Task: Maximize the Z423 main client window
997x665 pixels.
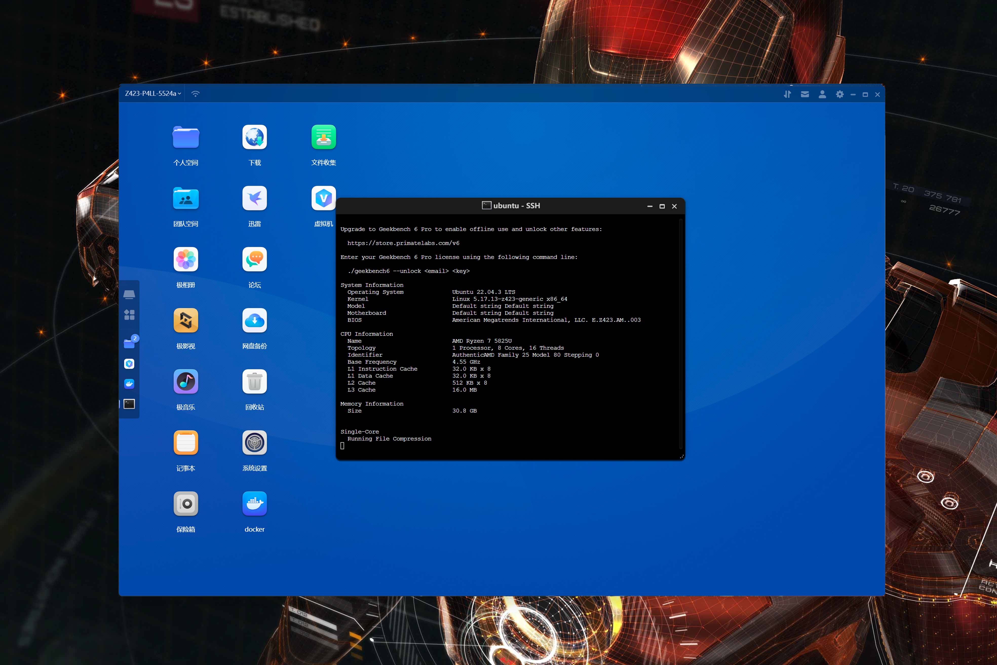Action: coord(865,95)
